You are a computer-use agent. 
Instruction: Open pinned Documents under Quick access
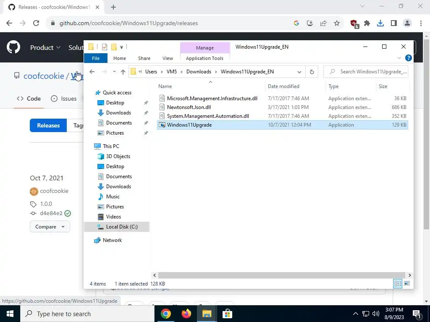[119, 123]
